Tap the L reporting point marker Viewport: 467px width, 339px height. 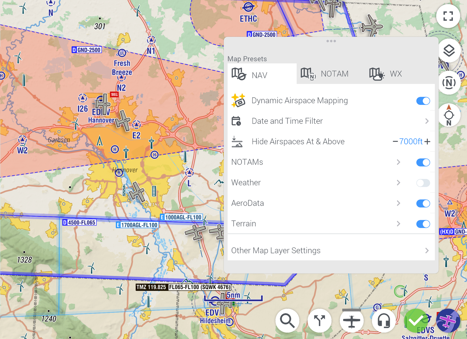(x=189, y=172)
